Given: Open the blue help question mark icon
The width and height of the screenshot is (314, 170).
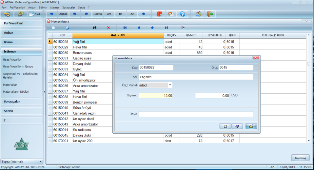Looking at the screenshot, I should click(183, 14).
